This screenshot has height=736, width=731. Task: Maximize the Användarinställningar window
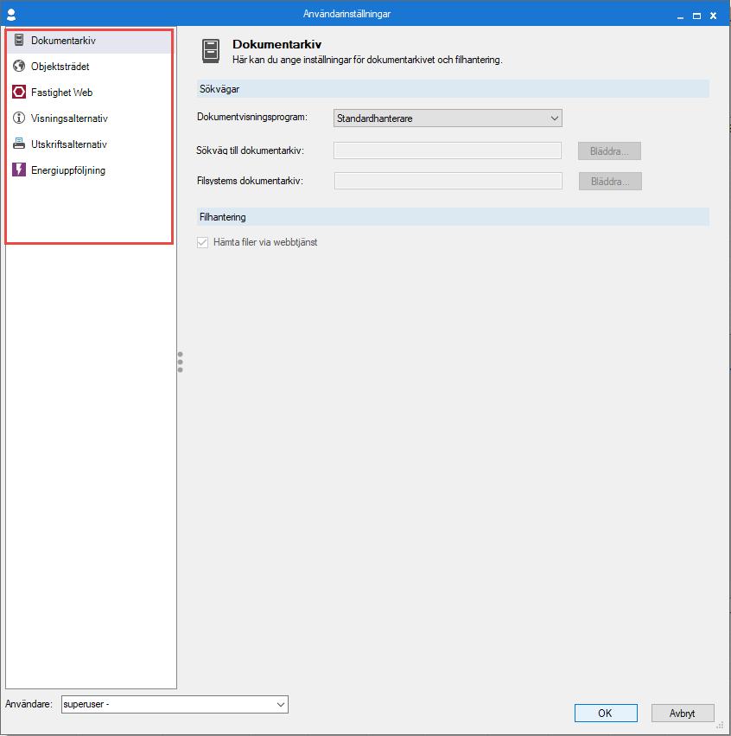point(696,16)
